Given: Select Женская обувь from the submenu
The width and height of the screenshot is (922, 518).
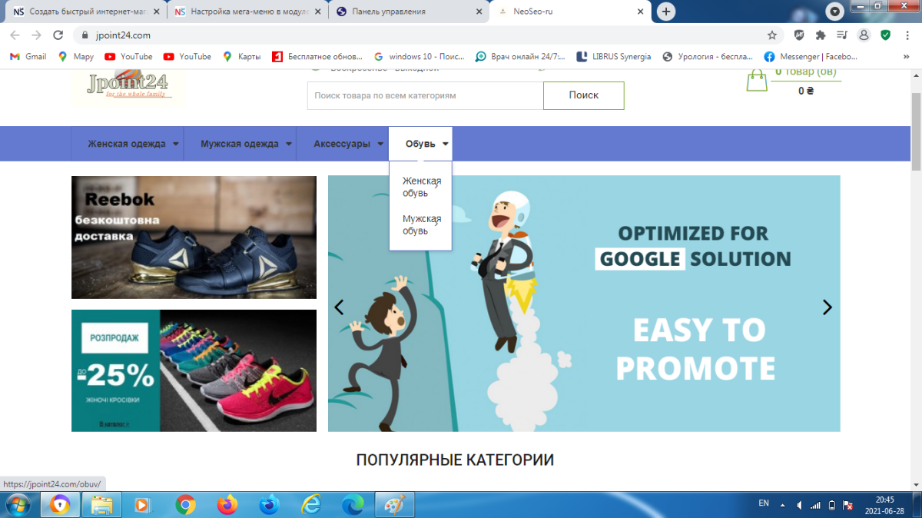Looking at the screenshot, I should pyautogui.click(x=422, y=187).
